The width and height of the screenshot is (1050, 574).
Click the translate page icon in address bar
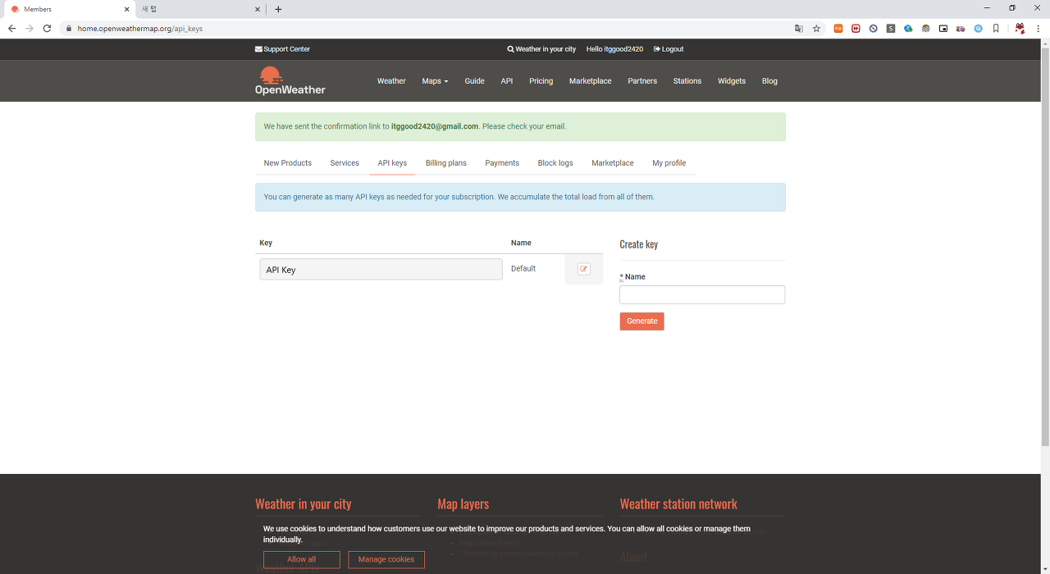point(799,28)
